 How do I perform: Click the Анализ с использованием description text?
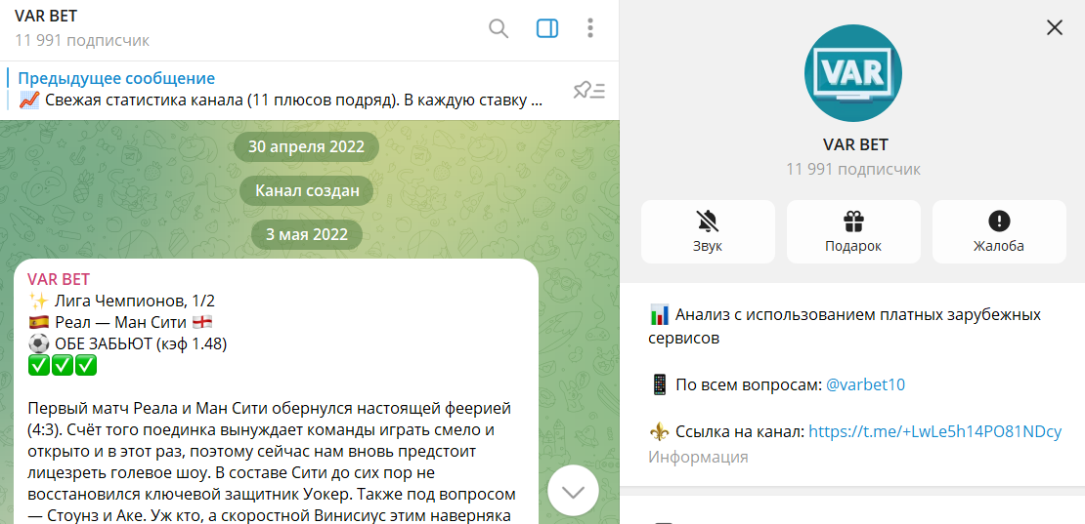845,327
